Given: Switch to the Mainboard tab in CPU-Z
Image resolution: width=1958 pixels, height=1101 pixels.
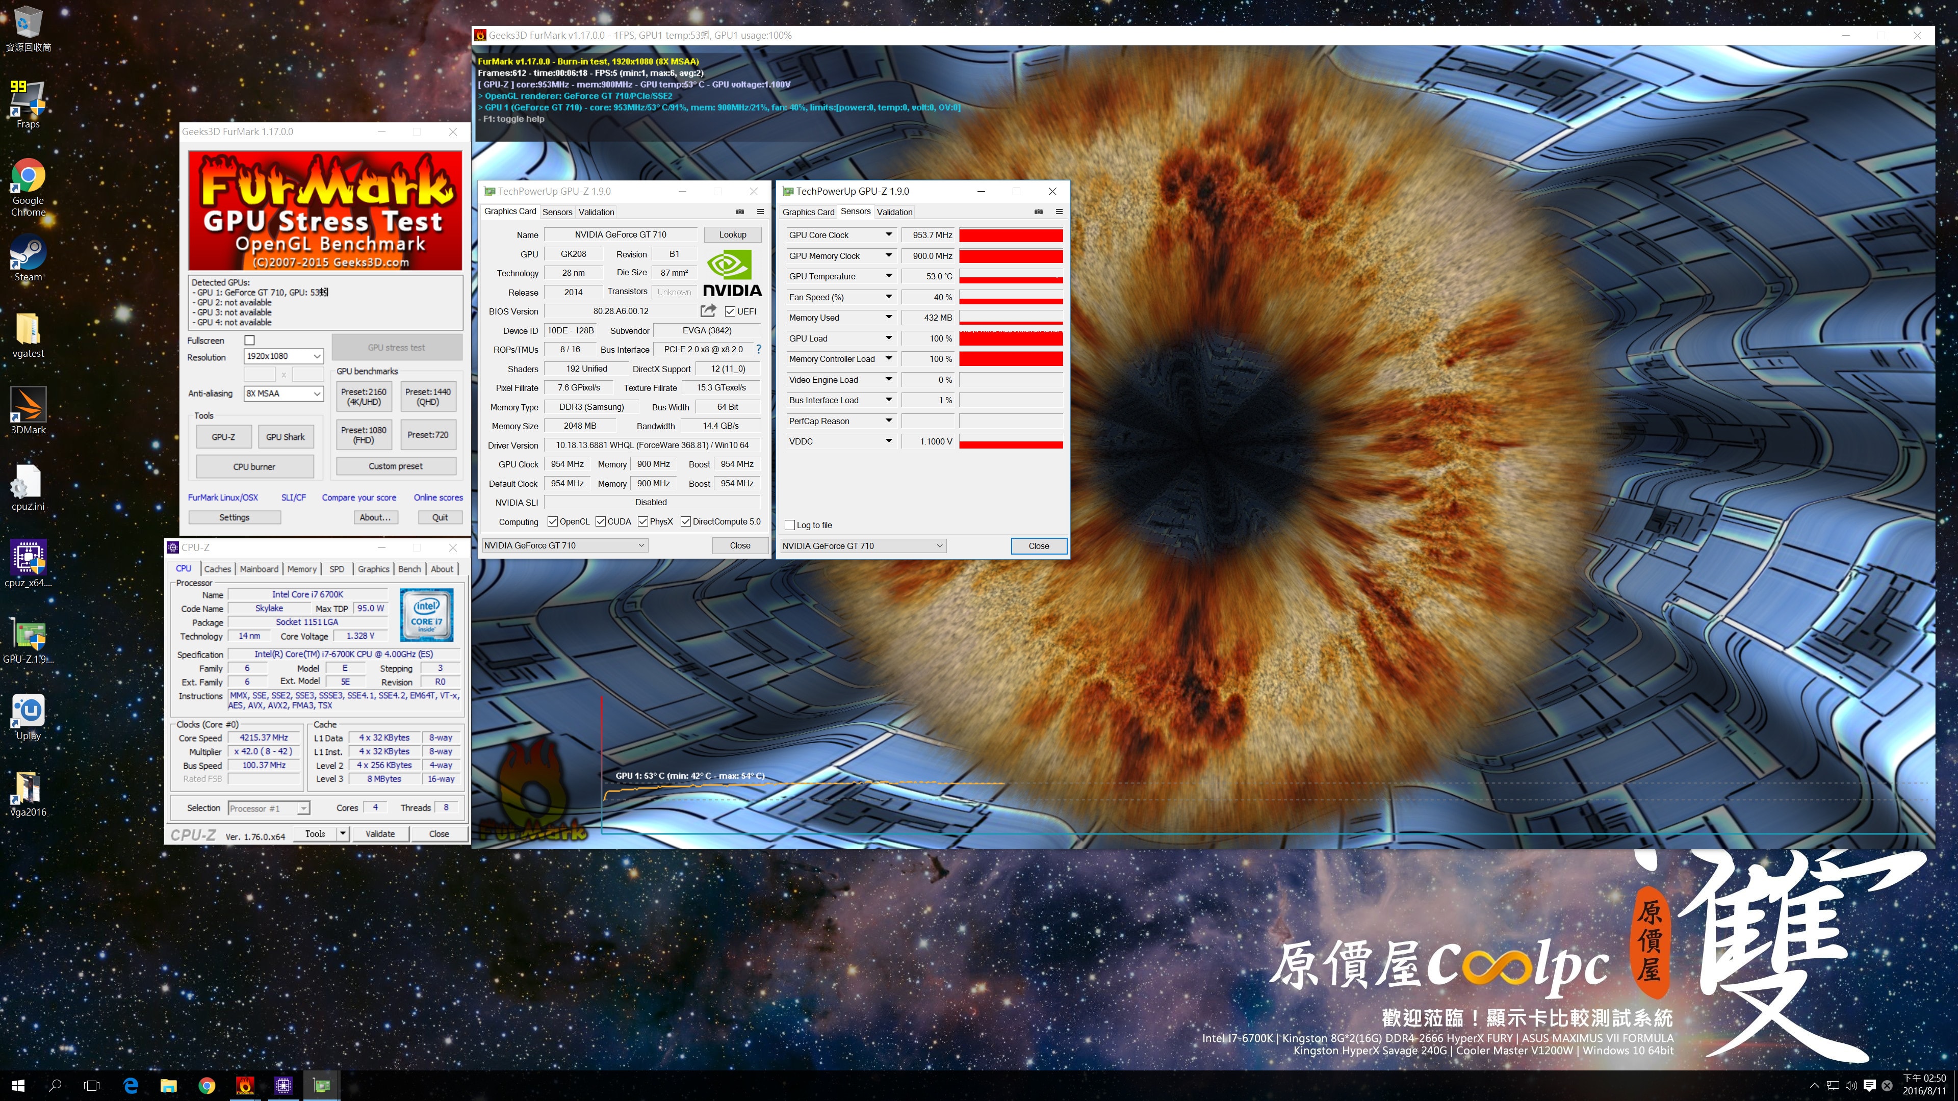Looking at the screenshot, I should pyautogui.click(x=259, y=569).
